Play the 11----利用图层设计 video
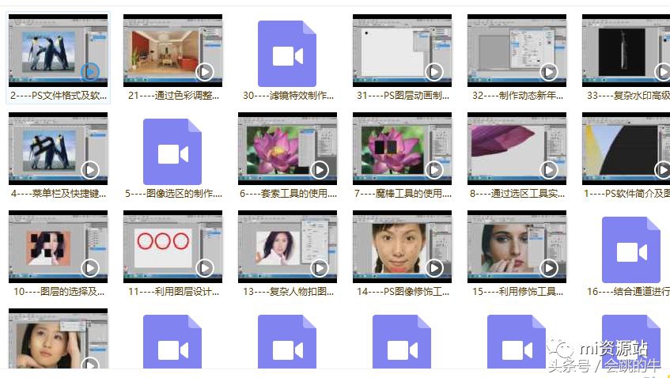 click(x=205, y=268)
